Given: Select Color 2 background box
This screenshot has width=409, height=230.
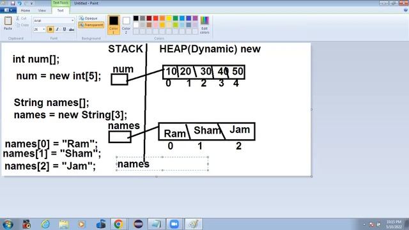Looking at the screenshot, I should [x=126, y=25].
